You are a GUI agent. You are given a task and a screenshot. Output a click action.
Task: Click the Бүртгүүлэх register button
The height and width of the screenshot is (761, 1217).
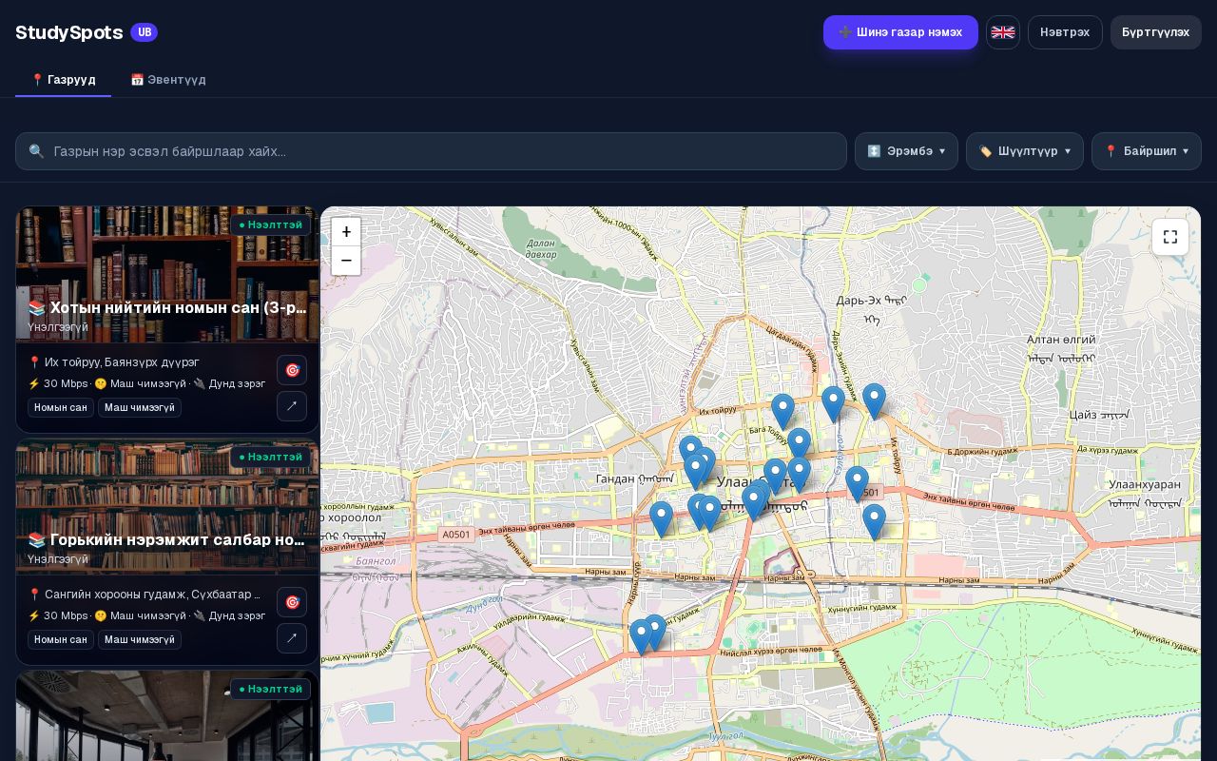[x=1155, y=32]
